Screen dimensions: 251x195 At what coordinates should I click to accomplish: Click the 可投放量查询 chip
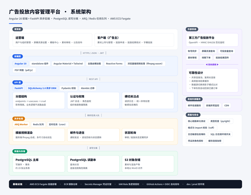[x=227, y=51]
